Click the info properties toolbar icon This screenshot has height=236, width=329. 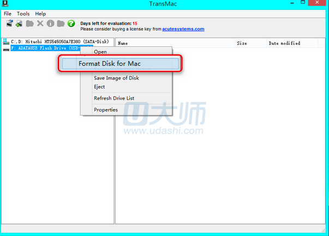pos(50,24)
